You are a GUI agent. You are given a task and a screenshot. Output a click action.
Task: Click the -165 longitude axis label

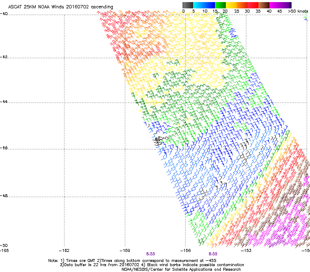tap(4, 251)
